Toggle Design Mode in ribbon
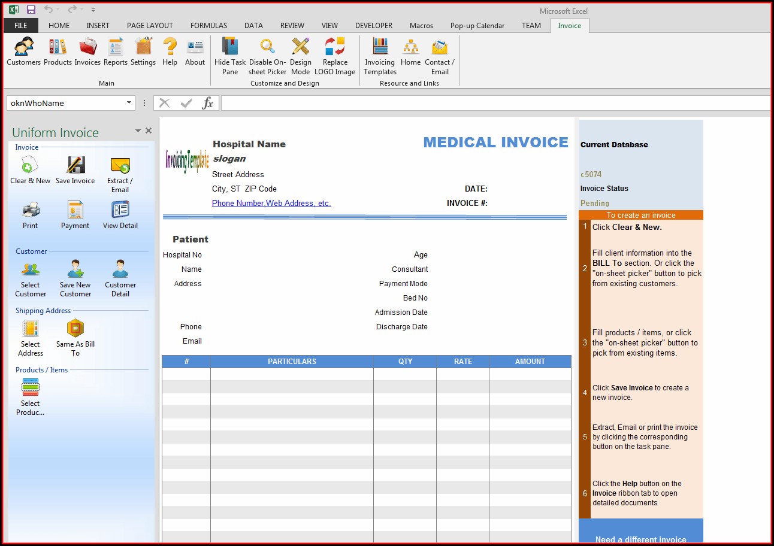The width and height of the screenshot is (774, 546). point(300,55)
